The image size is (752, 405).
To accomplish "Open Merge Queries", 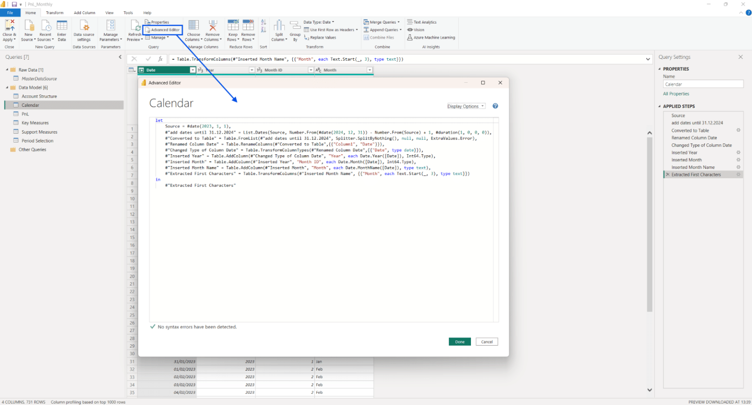I will coord(381,22).
